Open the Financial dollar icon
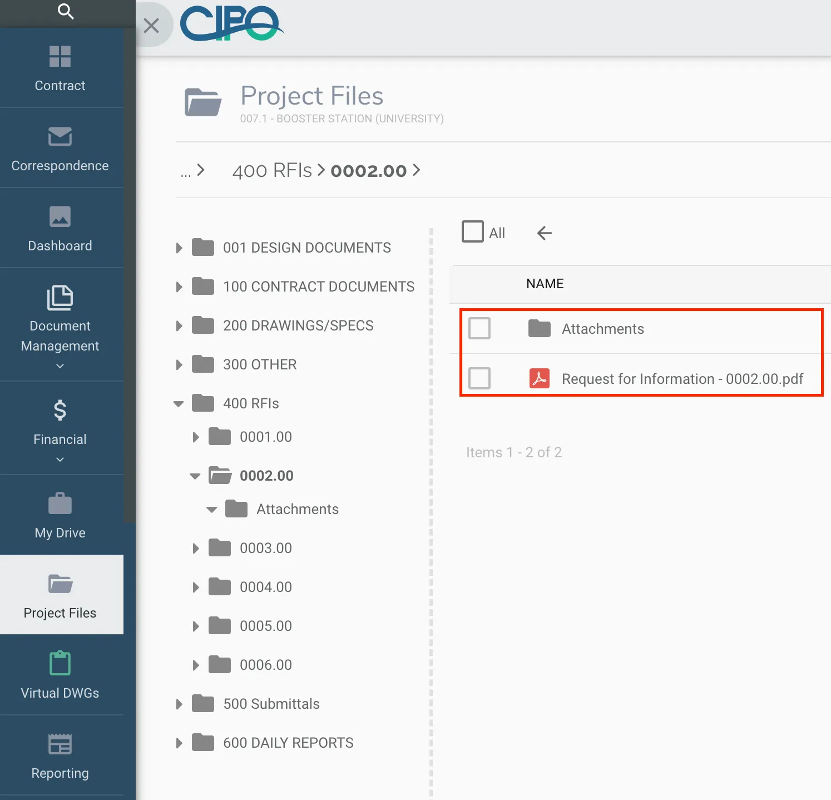The height and width of the screenshot is (800, 831). [x=60, y=410]
